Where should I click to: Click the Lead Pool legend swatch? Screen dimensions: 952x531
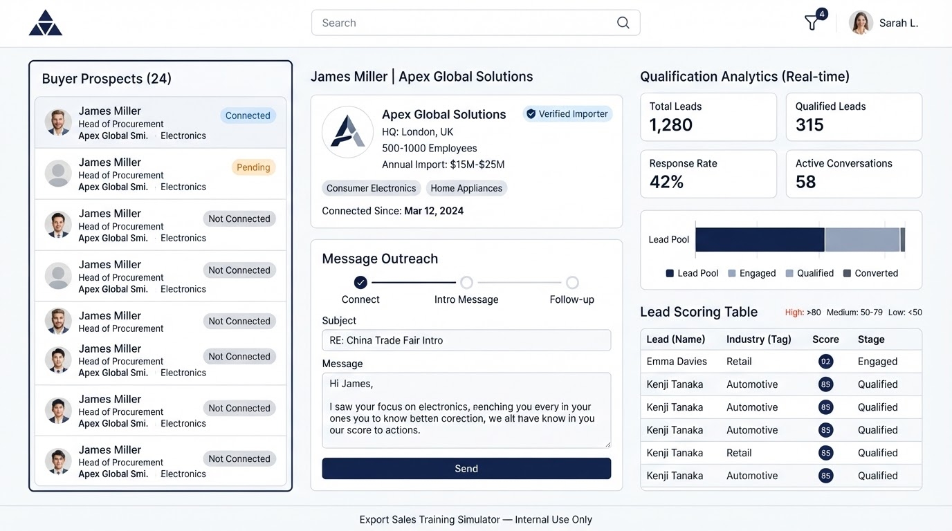pyautogui.click(x=670, y=273)
